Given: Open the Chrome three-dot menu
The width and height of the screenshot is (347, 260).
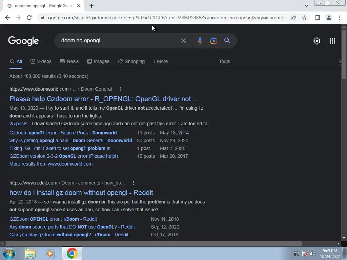Looking at the screenshot, I should point(340,18).
